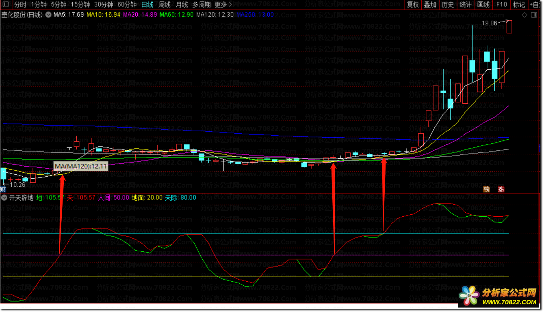Click the 19.86 high price label

point(490,23)
